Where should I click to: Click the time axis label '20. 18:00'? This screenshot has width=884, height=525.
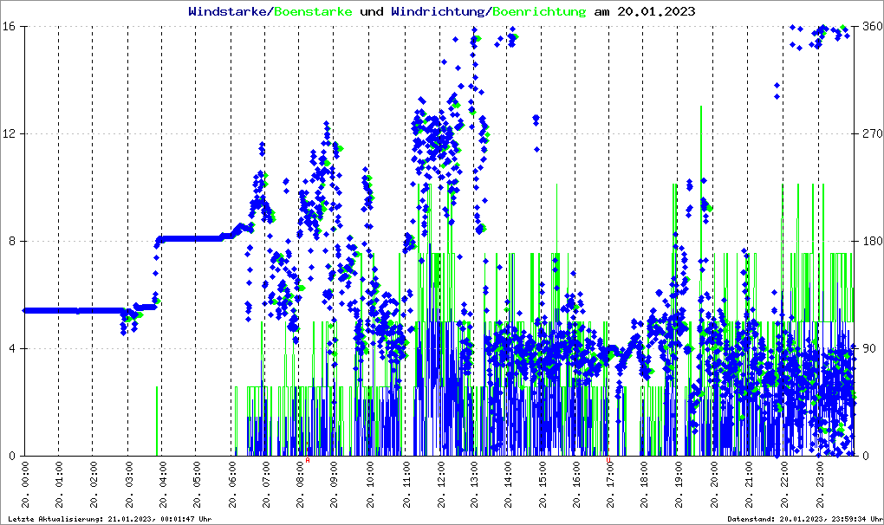pos(644,484)
